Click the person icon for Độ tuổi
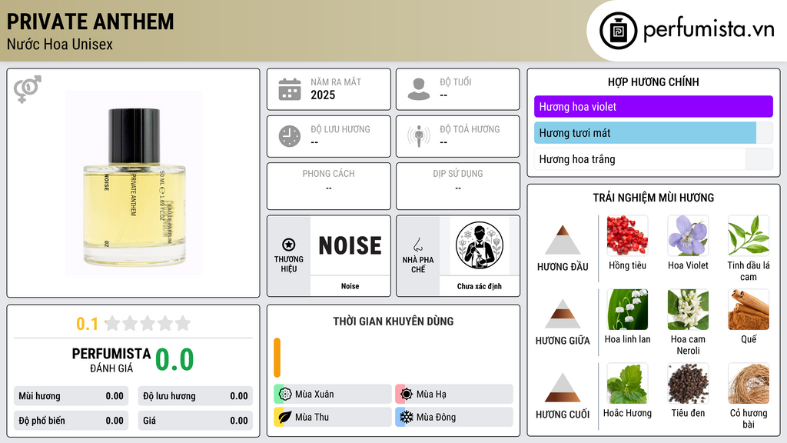The image size is (787, 443). tap(419, 89)
